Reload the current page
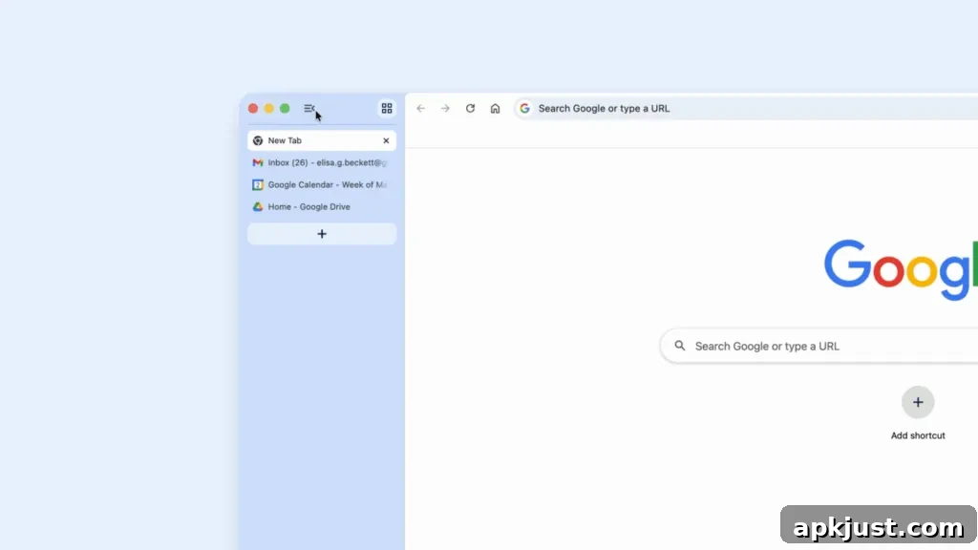This screenshot has height=550, width=978. [470, 109]
